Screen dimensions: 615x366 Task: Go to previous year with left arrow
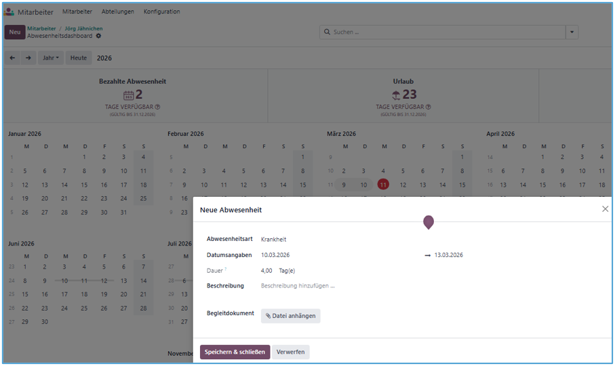pos(12,58)
